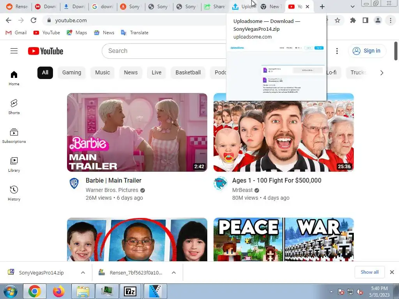The image size is (399, 299).
Task: Open History in the sidebar
Action: pos(14,193)
